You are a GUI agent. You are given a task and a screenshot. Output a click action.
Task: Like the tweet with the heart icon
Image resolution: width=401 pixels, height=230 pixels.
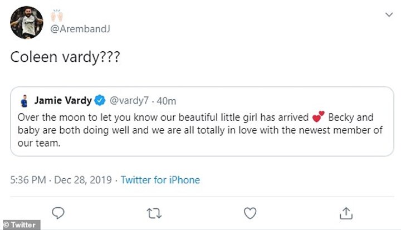(x=251, y=212)
